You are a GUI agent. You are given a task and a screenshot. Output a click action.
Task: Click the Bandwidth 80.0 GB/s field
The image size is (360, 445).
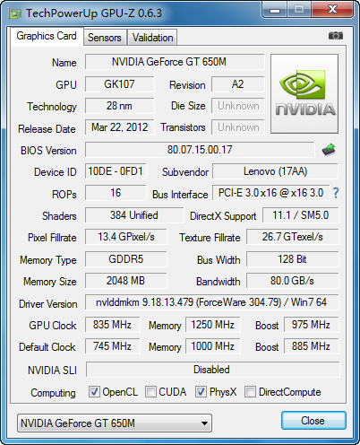[293, 281]
